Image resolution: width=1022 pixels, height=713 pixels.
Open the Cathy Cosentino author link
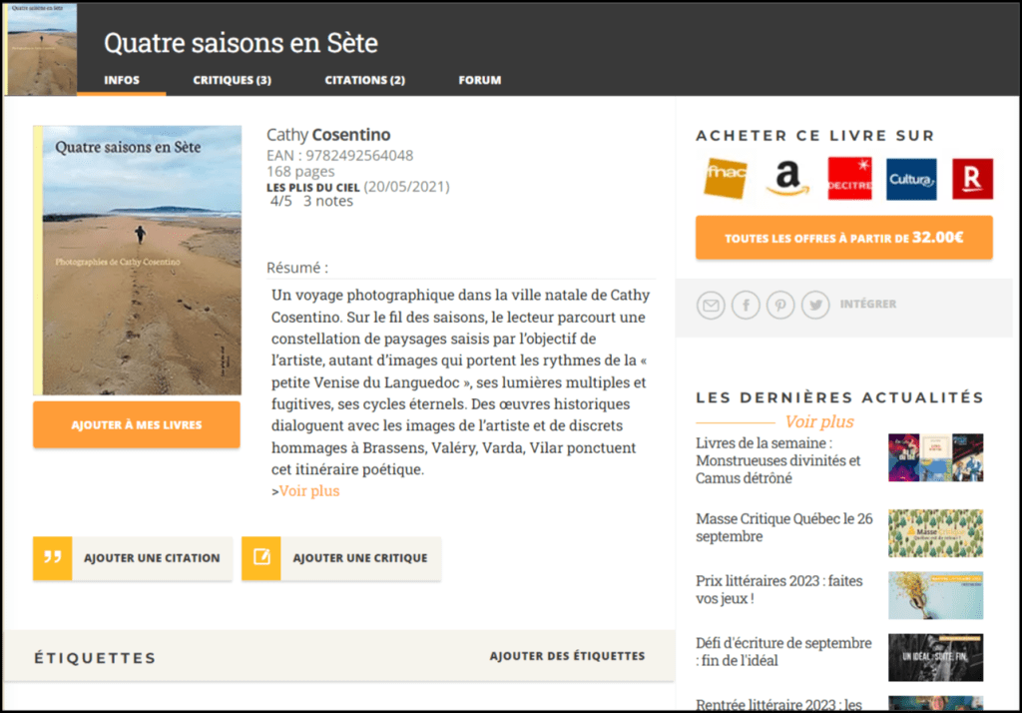(328, 135)
